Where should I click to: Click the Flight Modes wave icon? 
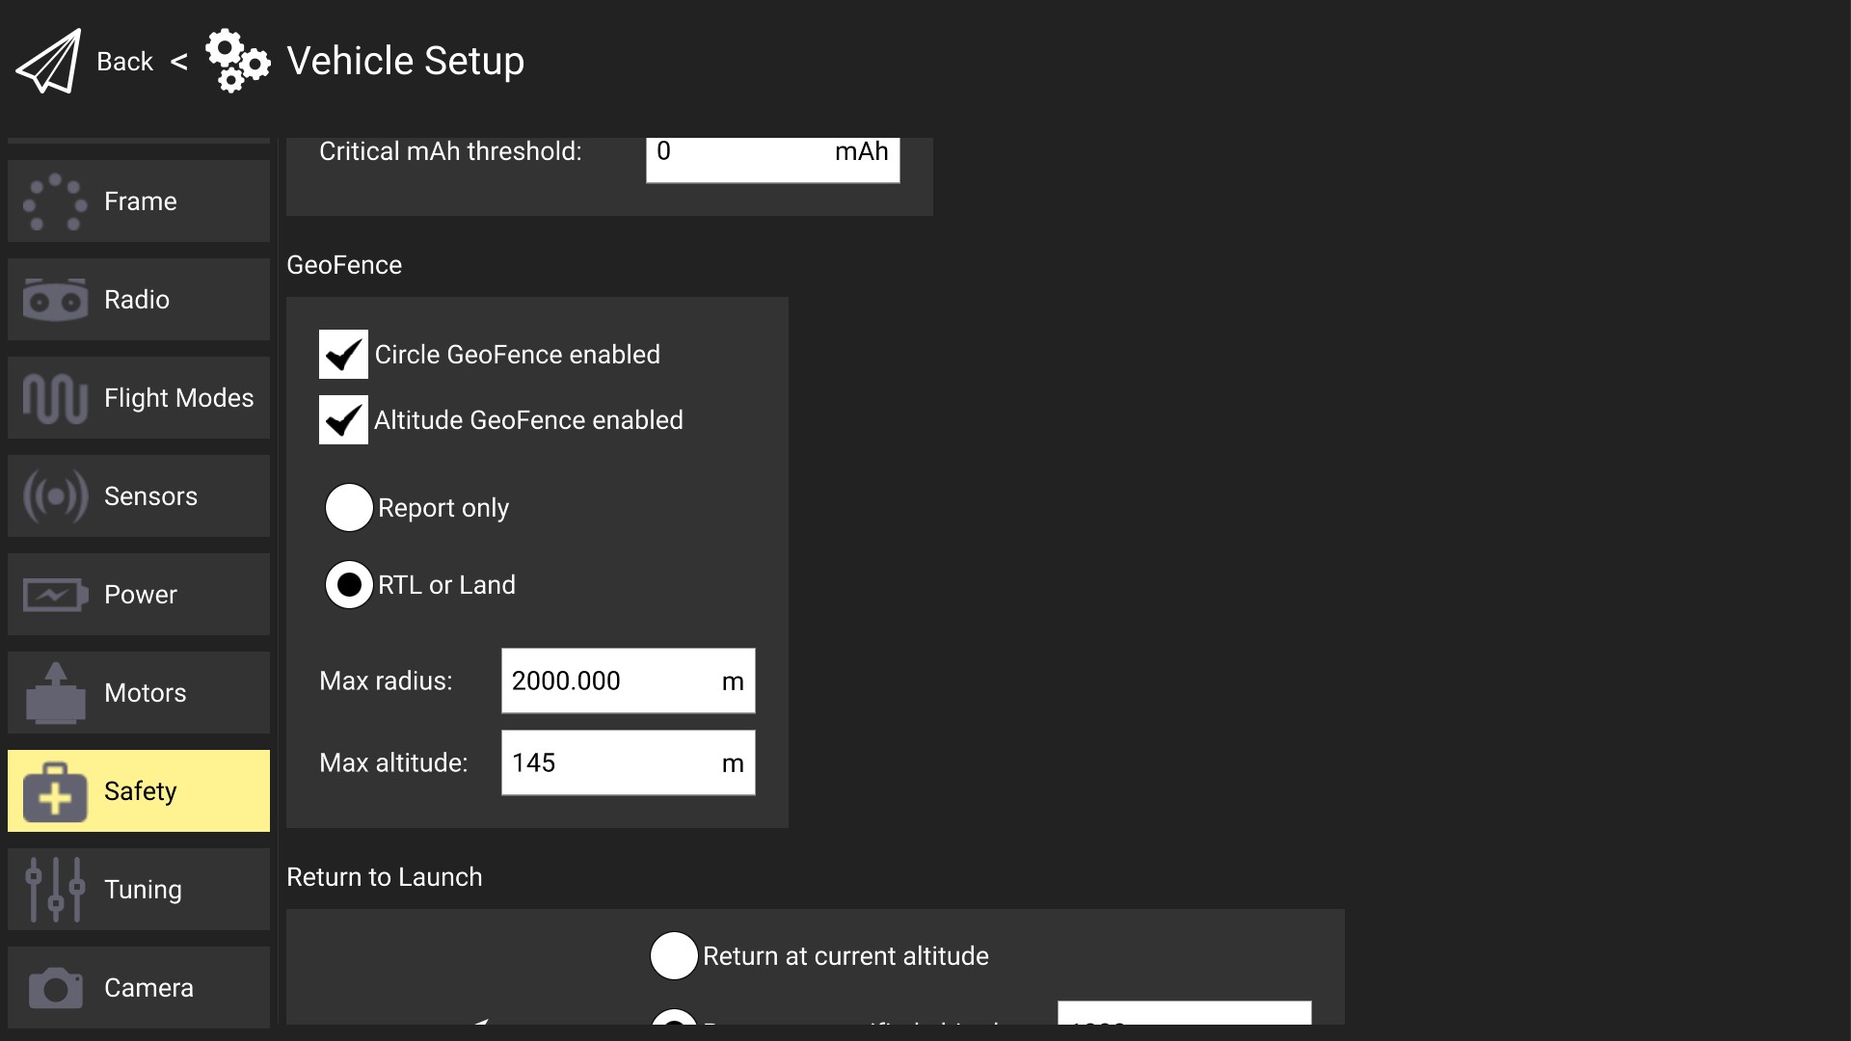click(x=55, y=398)
